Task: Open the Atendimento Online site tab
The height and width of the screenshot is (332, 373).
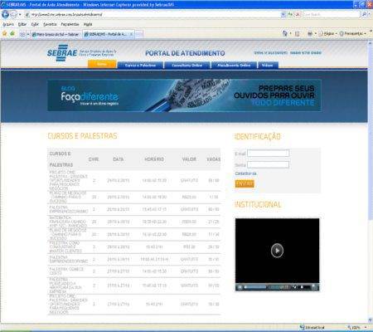Action: [234, 66]
